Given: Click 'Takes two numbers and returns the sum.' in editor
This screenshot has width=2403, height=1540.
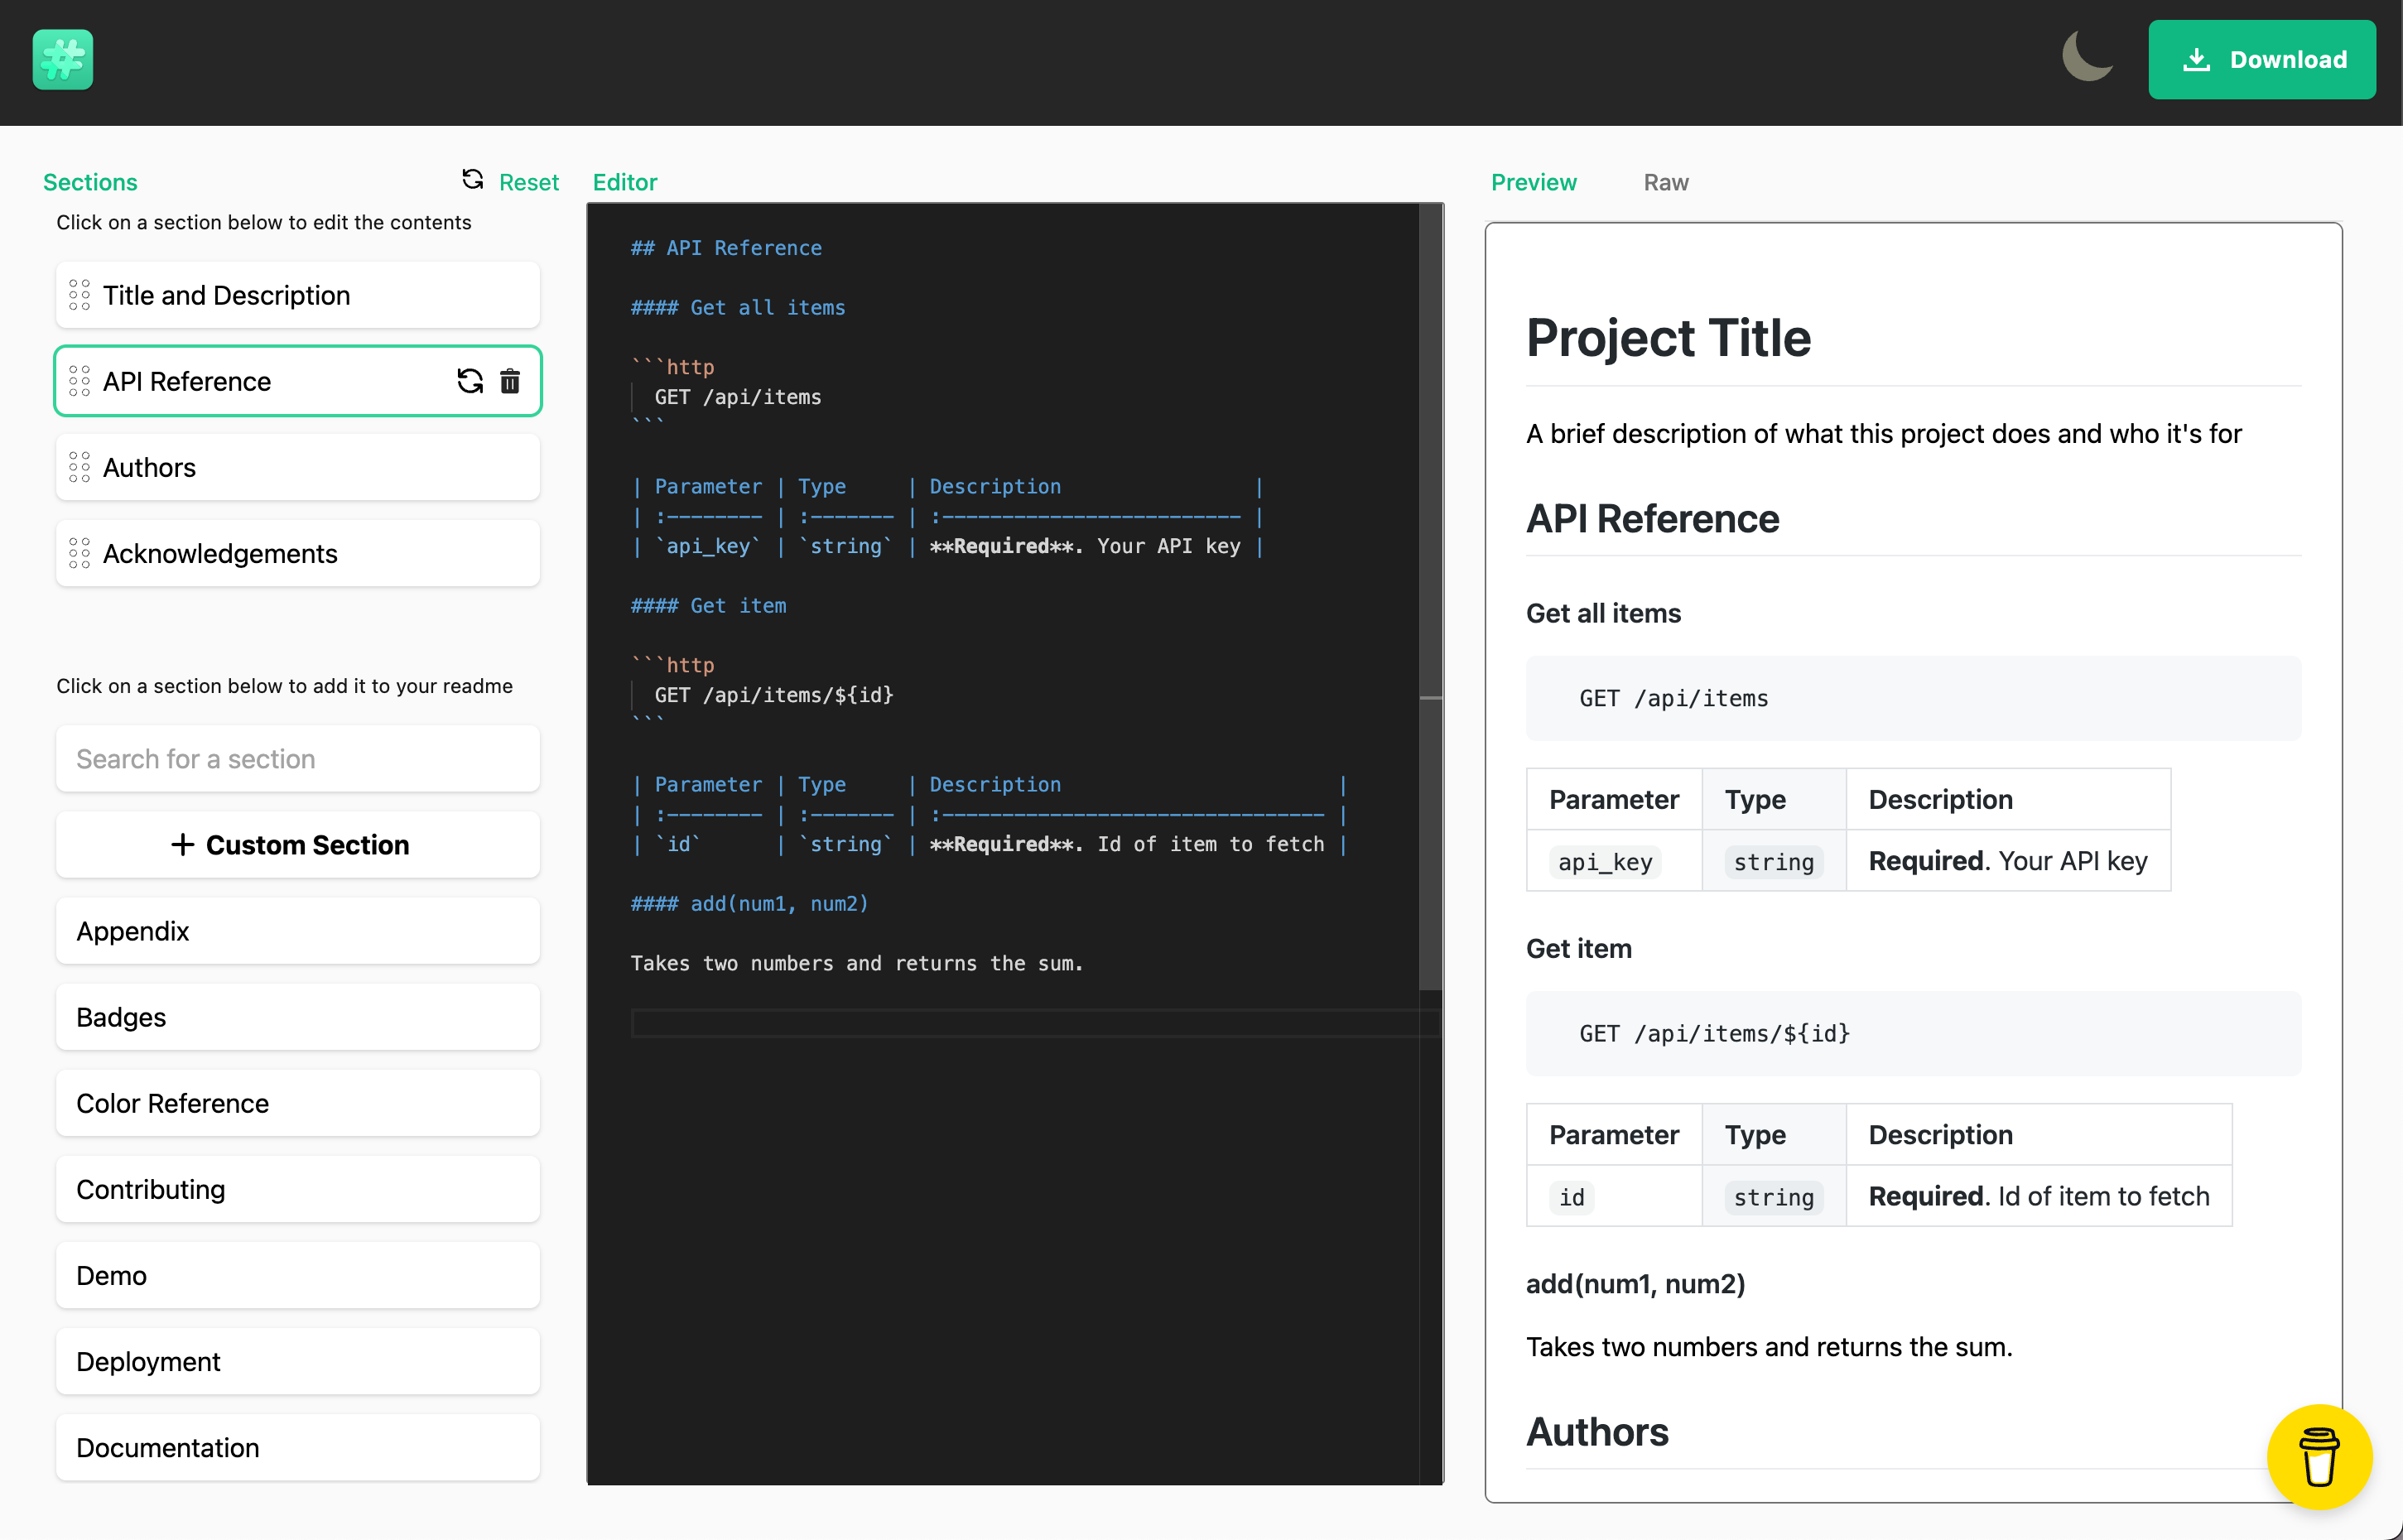Looking at the screenshot, I should [857, 964].
